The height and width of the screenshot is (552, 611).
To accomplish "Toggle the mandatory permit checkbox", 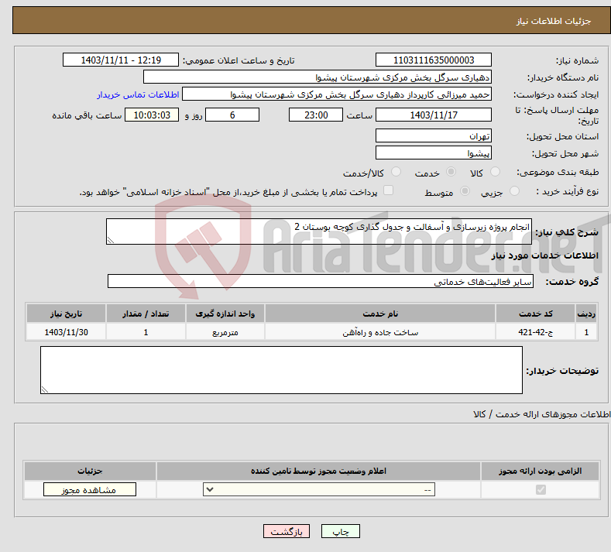I will pos(541,489).
